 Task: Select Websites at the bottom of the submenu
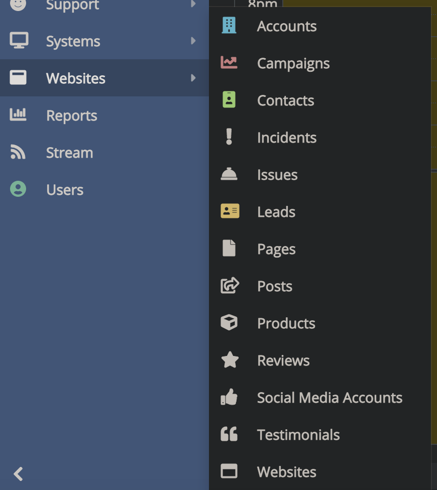(286, 472)
